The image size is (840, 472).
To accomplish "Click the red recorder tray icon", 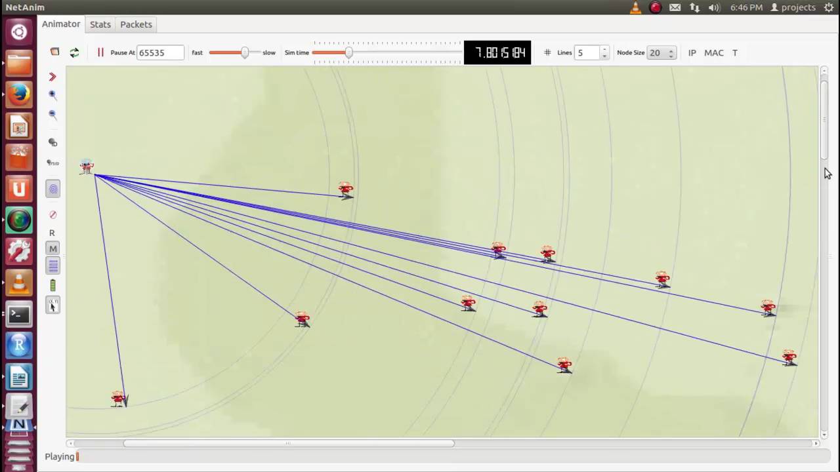I will (x=655, y=8).
